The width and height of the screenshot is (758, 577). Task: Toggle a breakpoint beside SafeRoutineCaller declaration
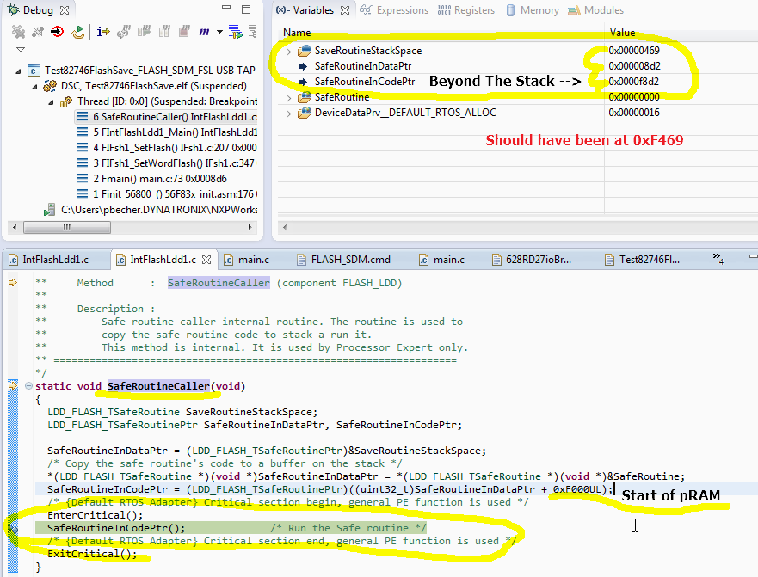12,386
